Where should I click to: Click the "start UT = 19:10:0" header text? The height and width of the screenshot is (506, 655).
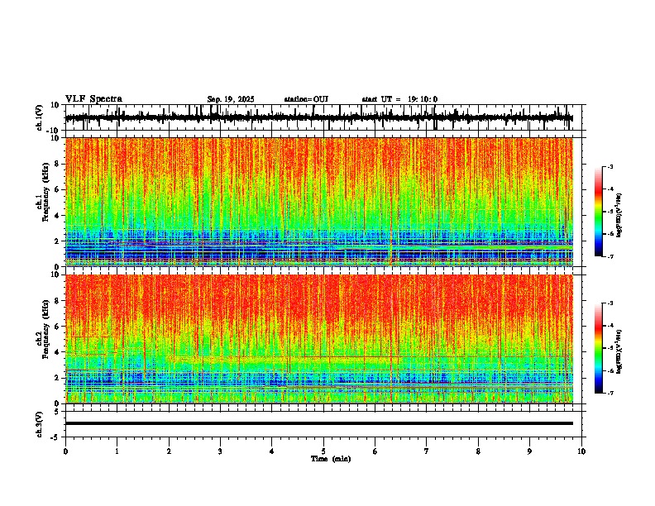tap(399, 99)
